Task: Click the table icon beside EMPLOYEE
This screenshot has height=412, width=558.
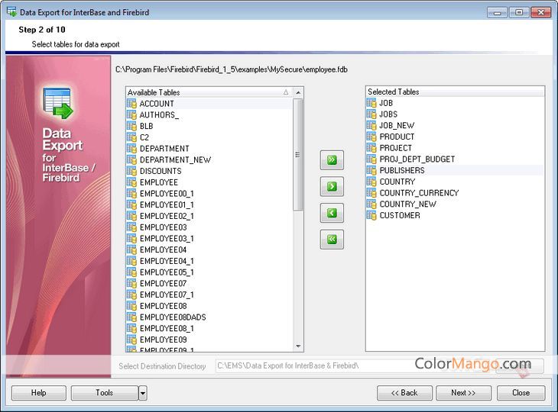Action: click(x=131, y=182)
